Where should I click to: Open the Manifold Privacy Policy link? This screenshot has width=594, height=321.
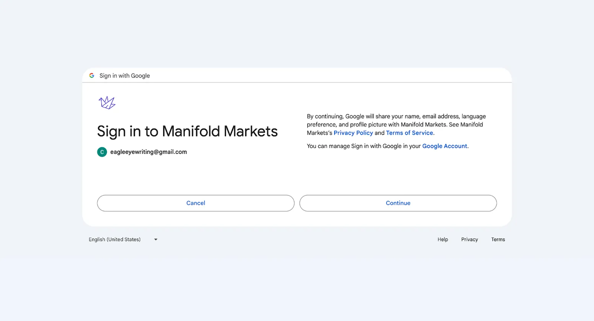pyautogui.click(x=353, y=133)
